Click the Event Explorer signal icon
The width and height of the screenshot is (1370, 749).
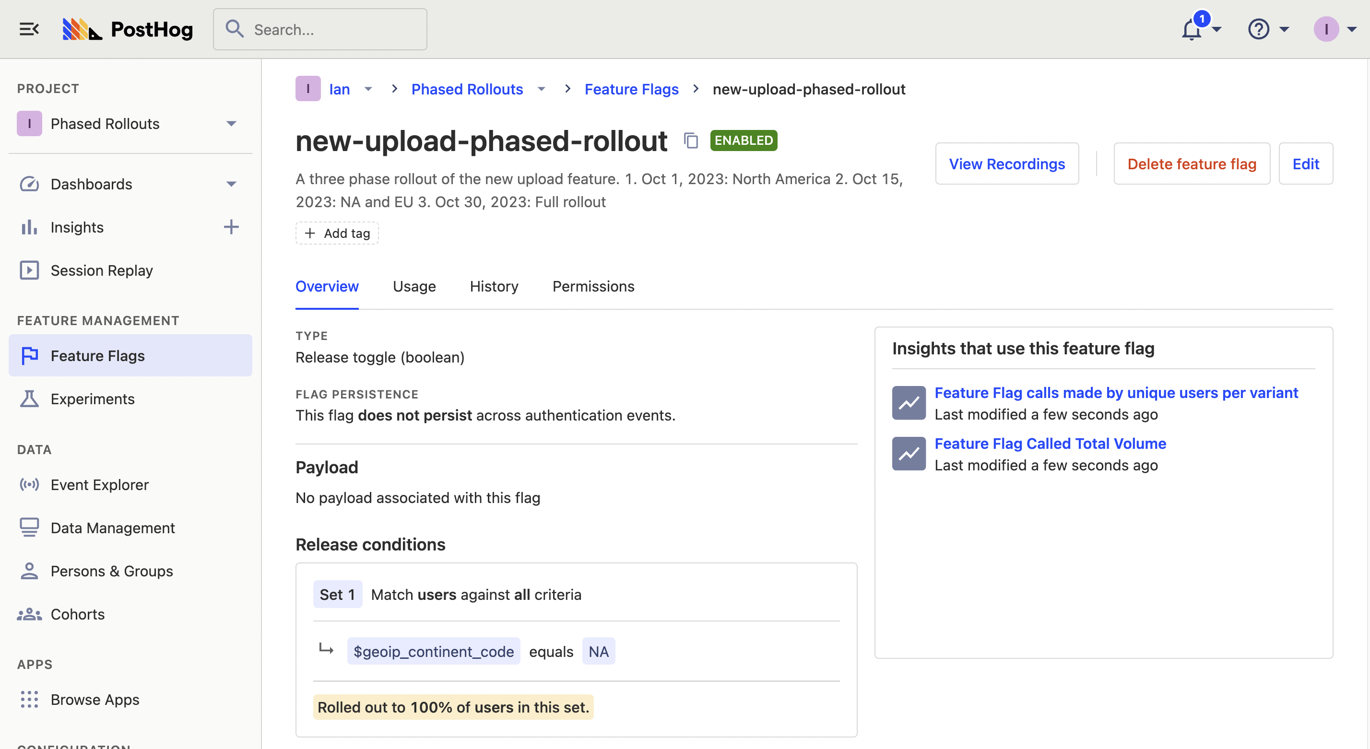coord(29,484)
